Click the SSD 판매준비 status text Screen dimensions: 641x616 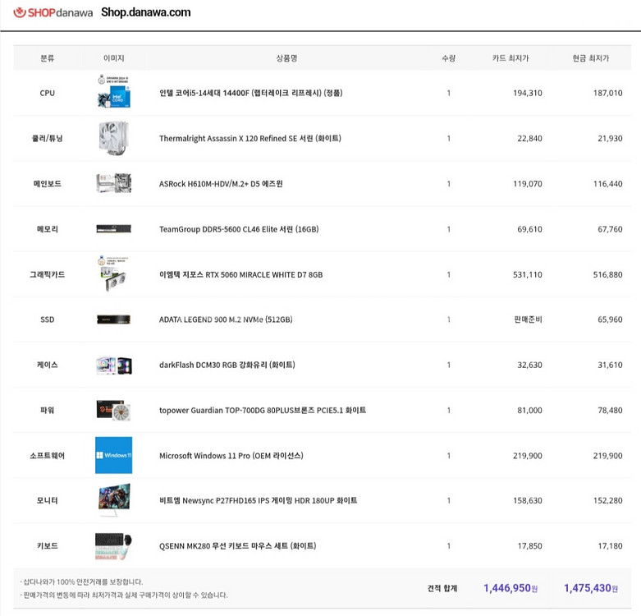coord(528,319)
